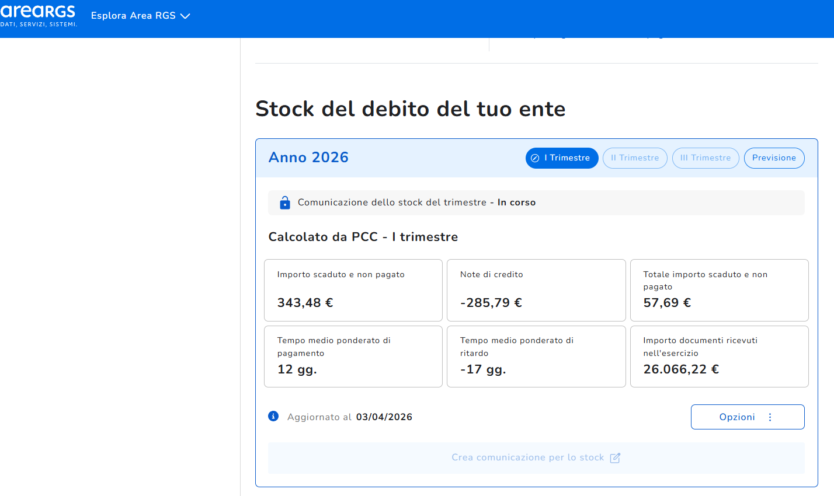The image size is (834, 496).
Task: Open the Esplora Area RGS menu
Action: 141,16
